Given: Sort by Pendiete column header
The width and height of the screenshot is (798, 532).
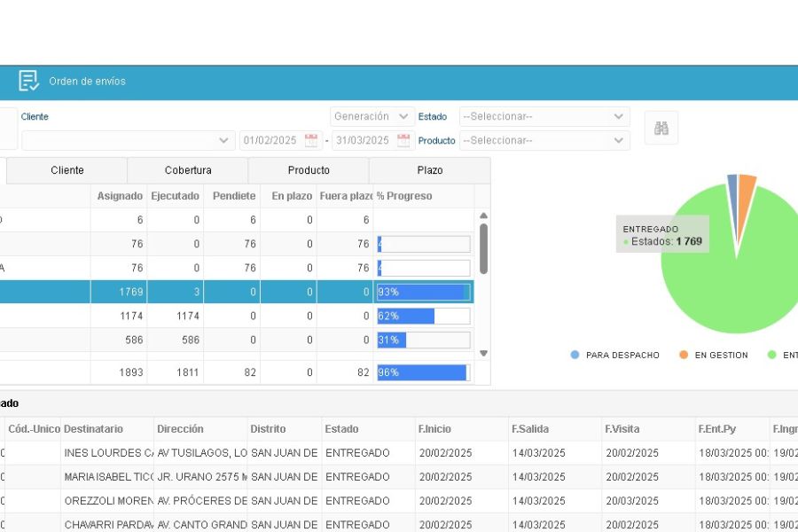Looking at the screenshot, I should pyautogui.click(x=234, y=196).
